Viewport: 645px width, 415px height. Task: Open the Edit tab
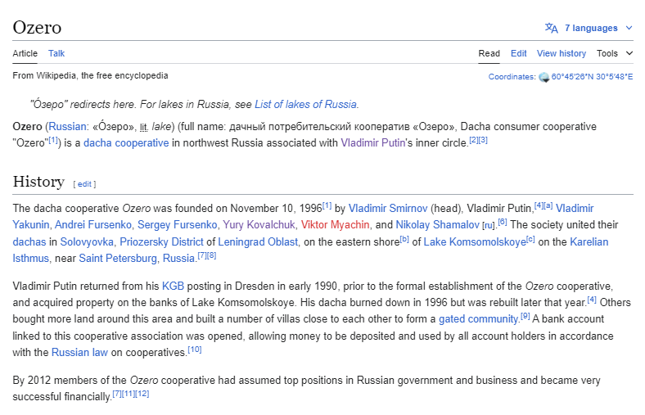519,53
